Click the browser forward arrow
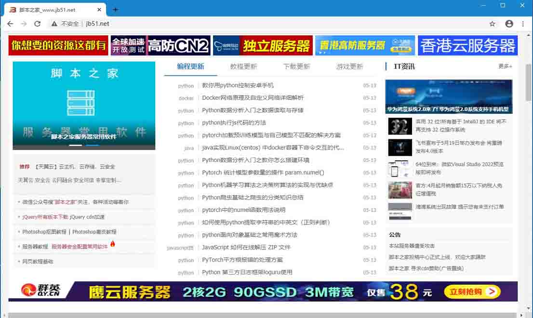This screenshot has height=318, width=533. pyautogui.click(x=24, y=24)
